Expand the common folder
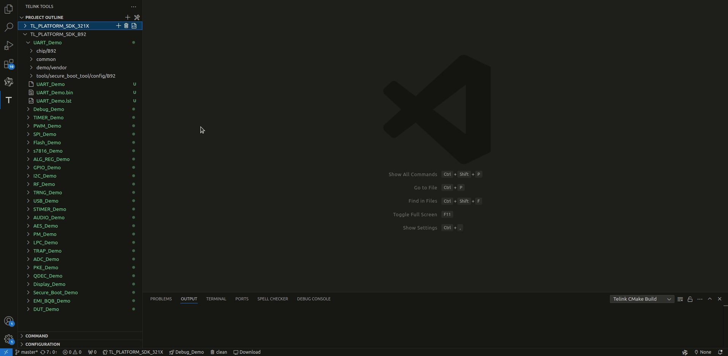728x356 pixels. [31, 59]
